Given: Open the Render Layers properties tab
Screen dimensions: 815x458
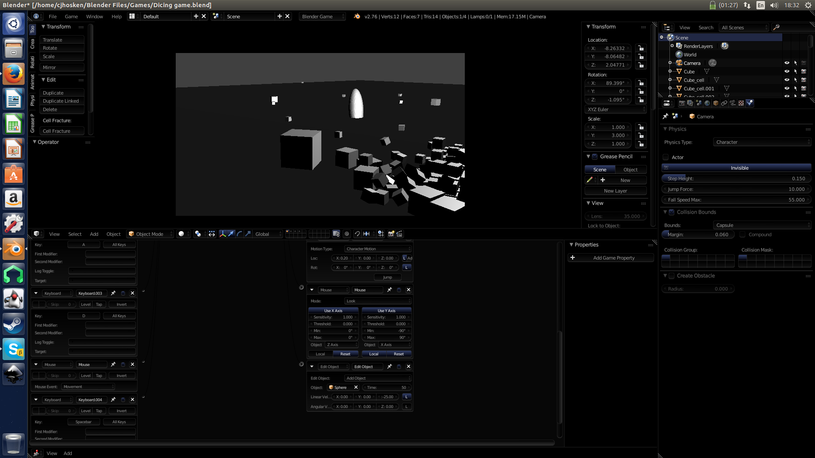Looking at the screenshot, I should [690, 103].
